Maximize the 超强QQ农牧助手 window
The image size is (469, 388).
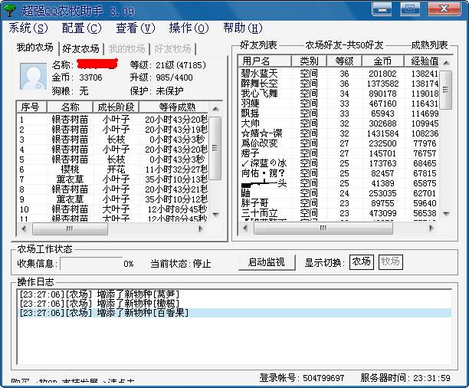pyautogui.click(x=410, y=9)
